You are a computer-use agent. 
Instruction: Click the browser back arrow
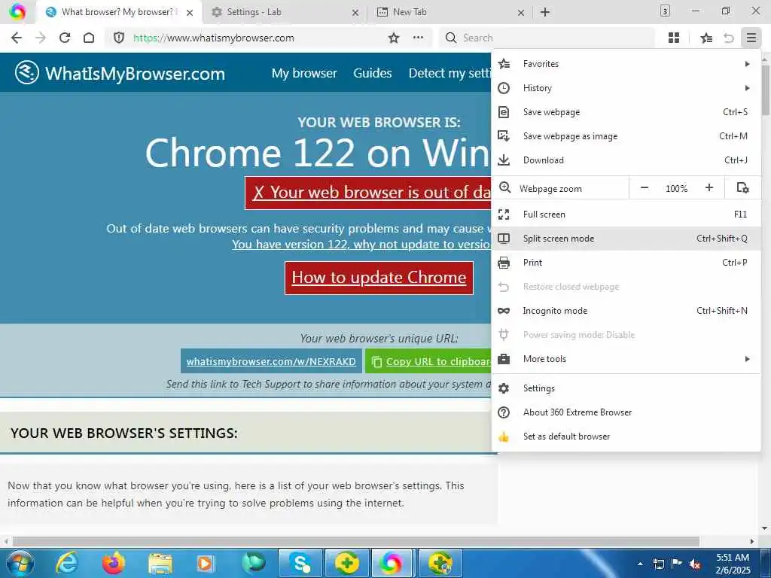pyautogui.click(x=17, y=38)
